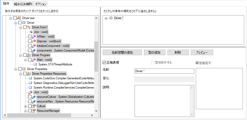Collapse the Driver.Form1 node
The image size is (247, 120).
click(20, 28)
